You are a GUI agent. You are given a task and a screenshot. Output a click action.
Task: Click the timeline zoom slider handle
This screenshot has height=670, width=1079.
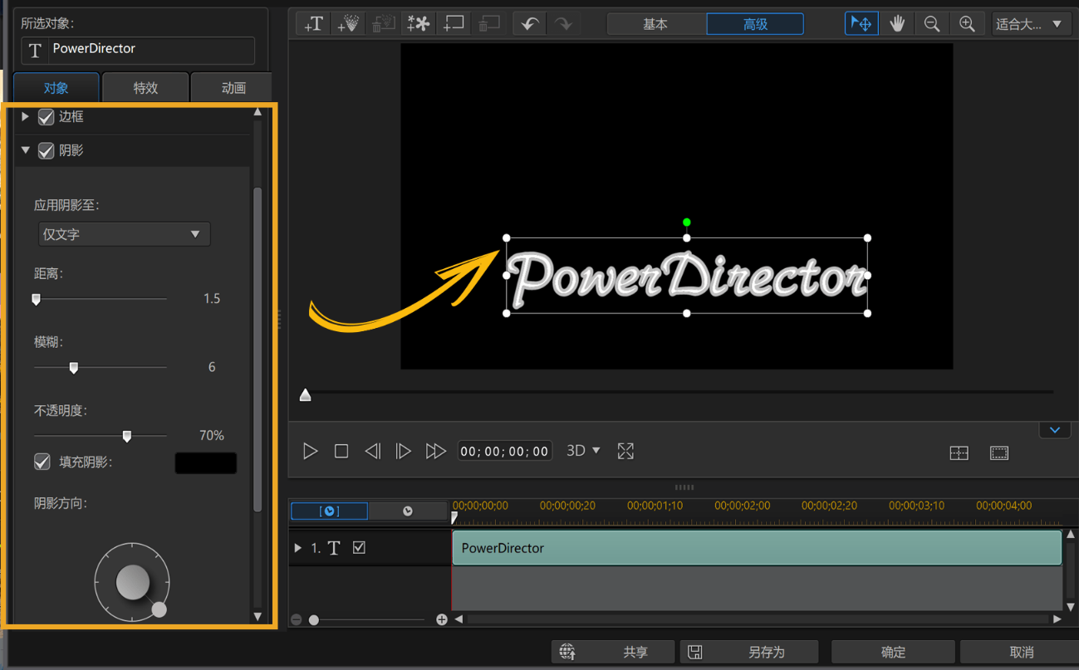pos(314,619)
